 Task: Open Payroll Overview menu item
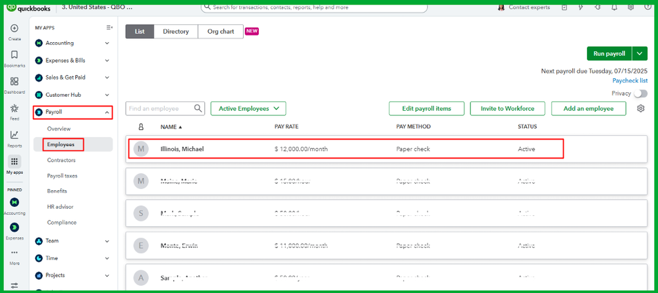(x=59, y=129)
